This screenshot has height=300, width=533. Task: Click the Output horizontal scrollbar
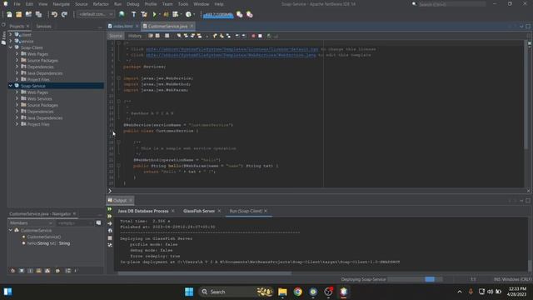[x=205, y=273]
